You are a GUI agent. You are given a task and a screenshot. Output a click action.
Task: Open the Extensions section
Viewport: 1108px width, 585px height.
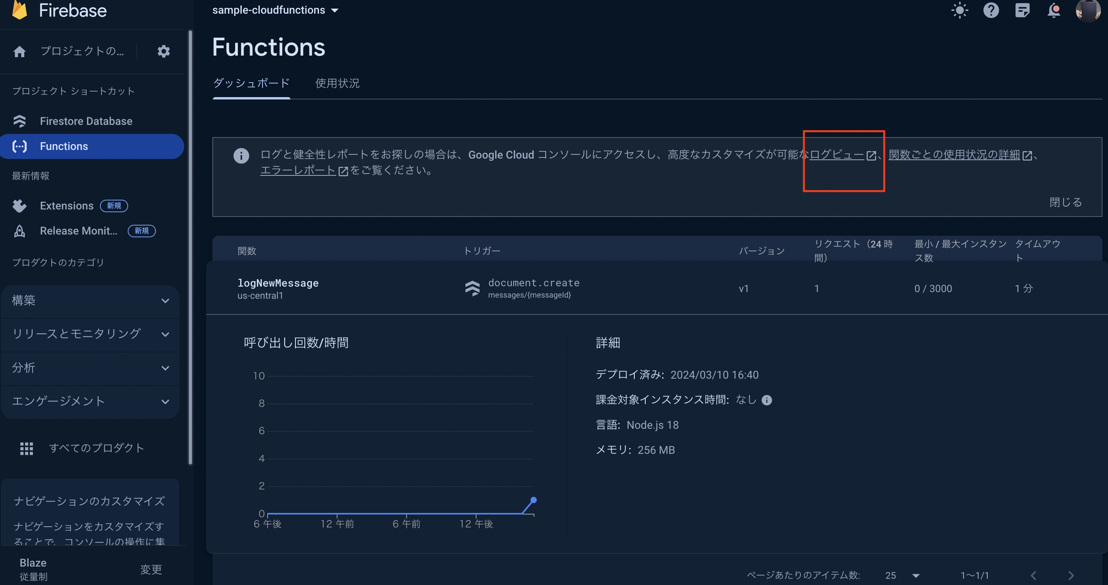point(67,206)
